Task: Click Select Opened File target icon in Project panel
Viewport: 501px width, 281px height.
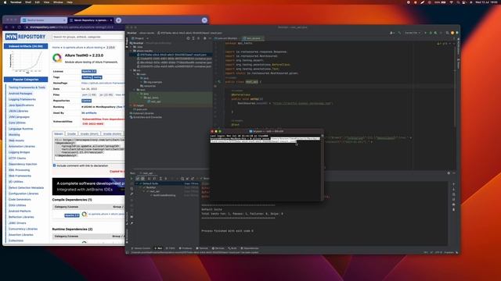Action: 188,38
